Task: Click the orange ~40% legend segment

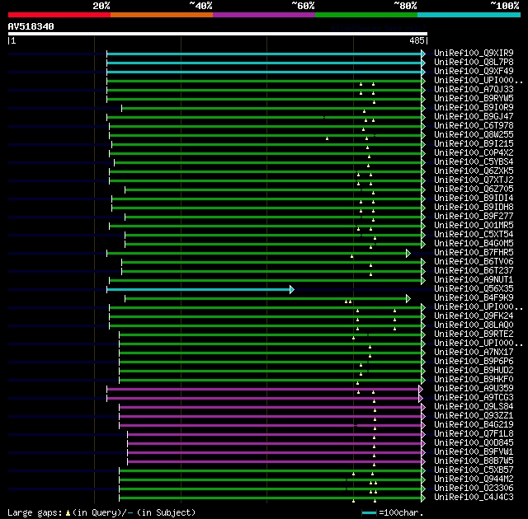Action: 162,15
